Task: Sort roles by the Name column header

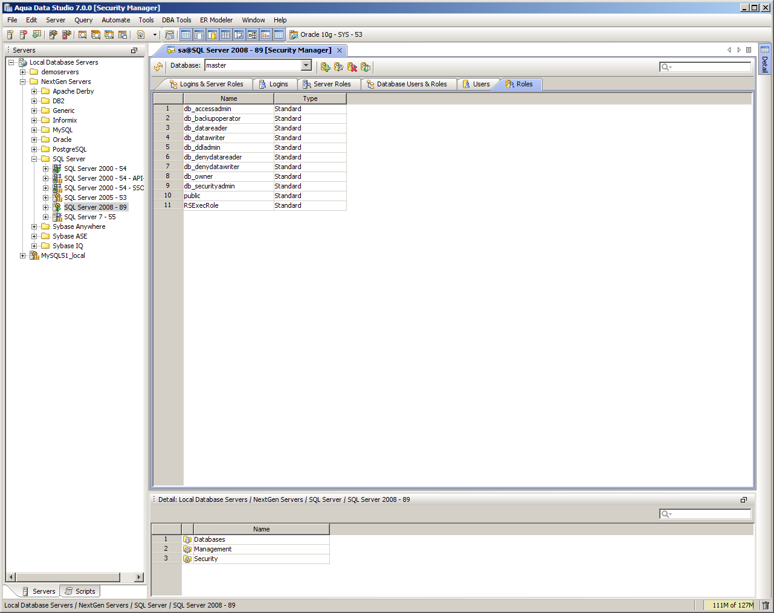Action: click(x=228, y=98)
